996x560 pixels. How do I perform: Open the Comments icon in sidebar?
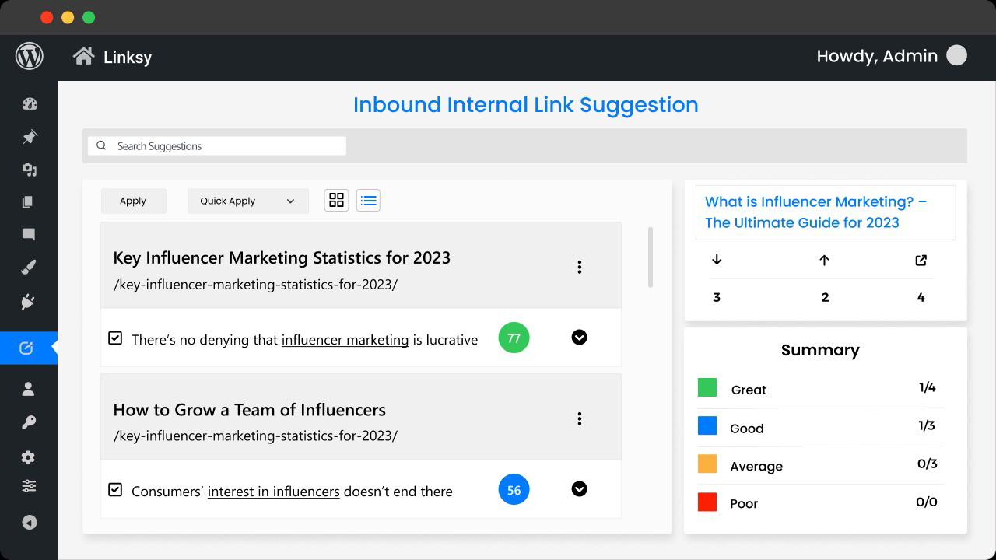[x=29, y=234]
